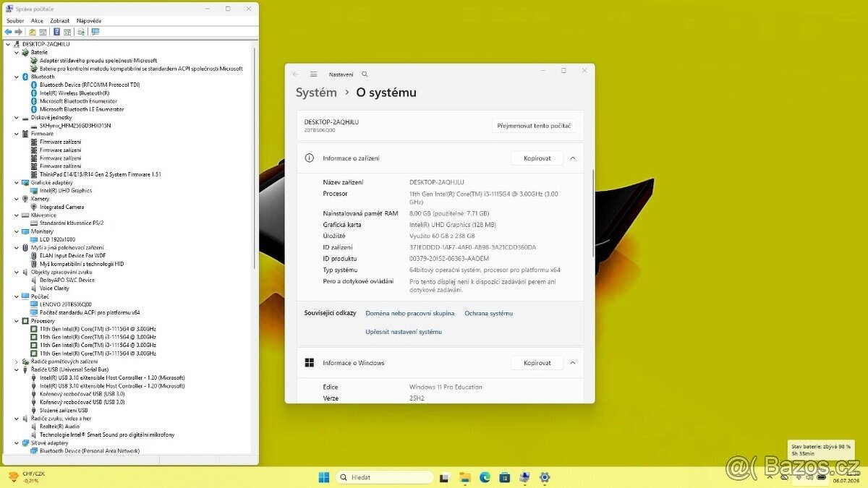868x488 pixels.
Task: Open the Soubor menu
Action: tap(15, 21)
